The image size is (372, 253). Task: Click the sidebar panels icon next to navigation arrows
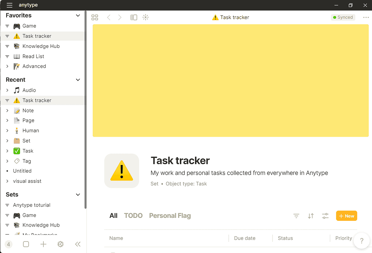pyautogui.click(x=134, y=17)
